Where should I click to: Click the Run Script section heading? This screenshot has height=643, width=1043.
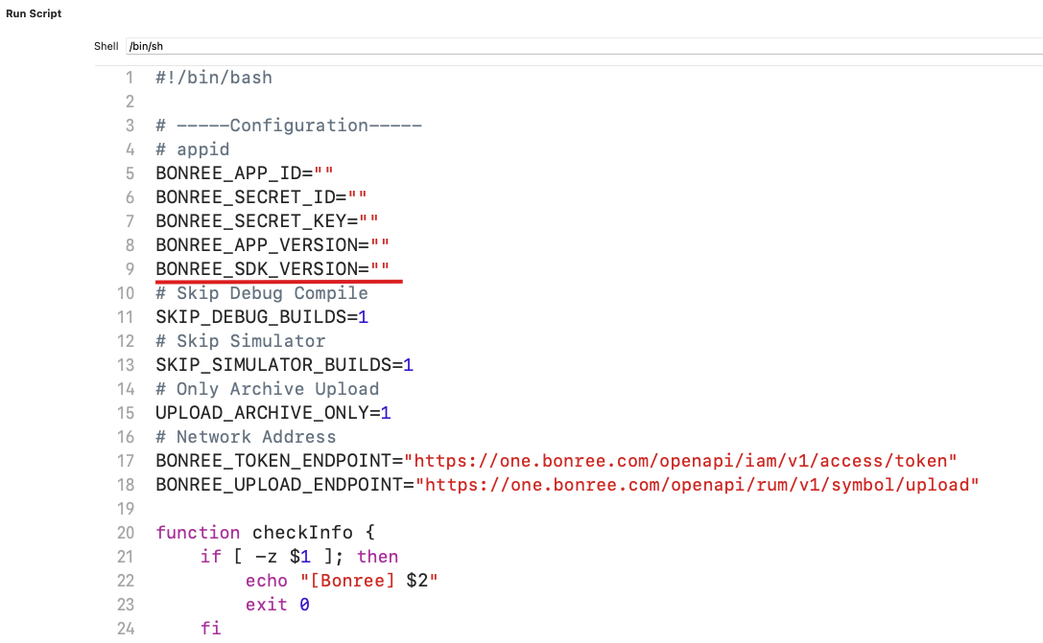pos(34,13)
